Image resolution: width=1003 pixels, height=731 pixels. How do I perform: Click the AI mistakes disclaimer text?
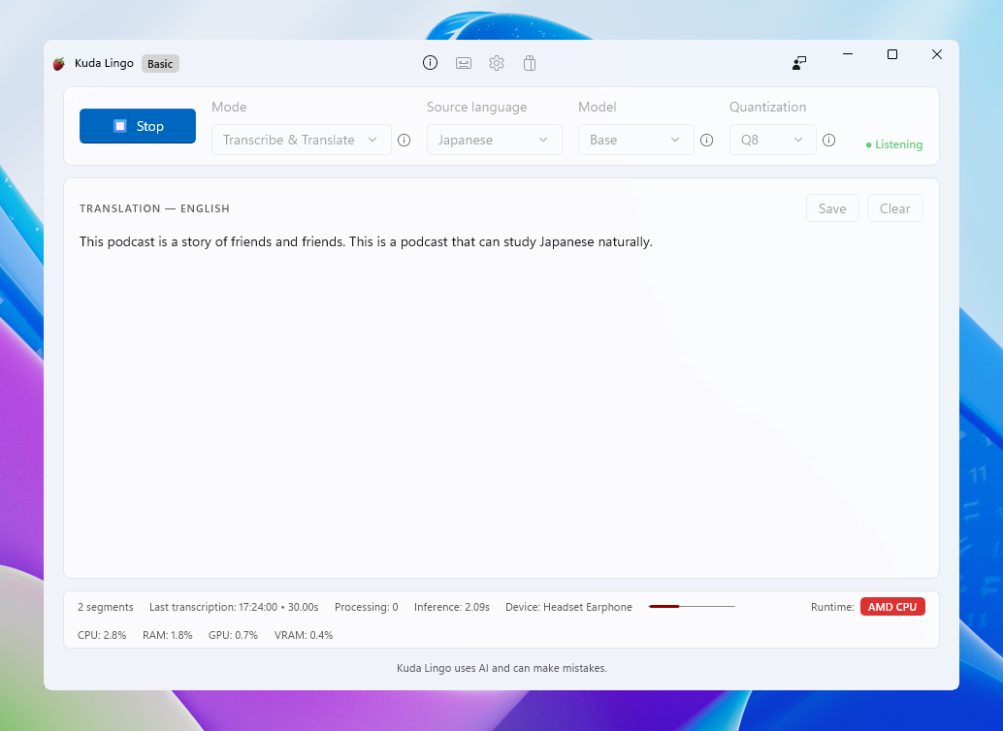(x=501, y=668)
